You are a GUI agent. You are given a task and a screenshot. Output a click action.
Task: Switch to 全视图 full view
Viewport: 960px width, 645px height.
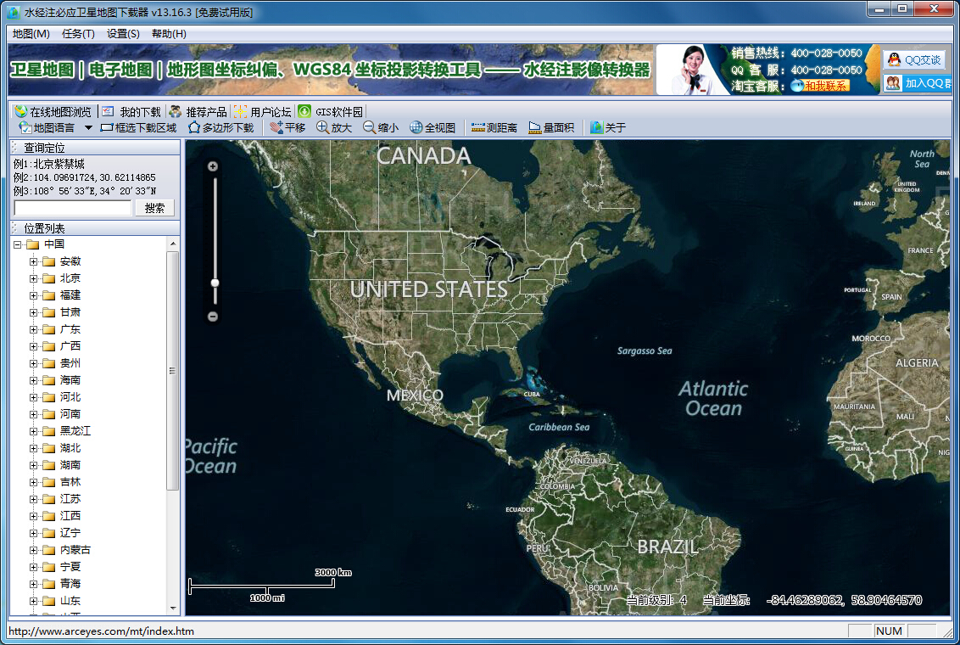click(433, 127)
